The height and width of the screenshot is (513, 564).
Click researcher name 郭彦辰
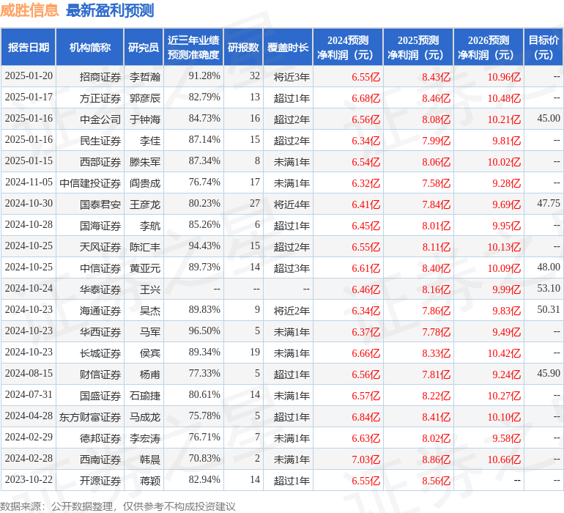[x=145, y=98]
